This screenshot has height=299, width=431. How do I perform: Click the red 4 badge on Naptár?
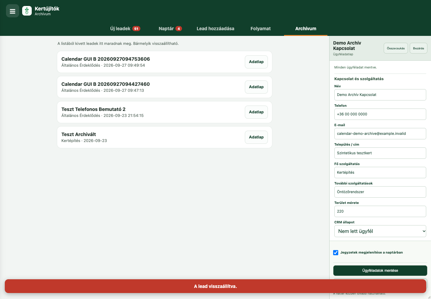(179, 29)
